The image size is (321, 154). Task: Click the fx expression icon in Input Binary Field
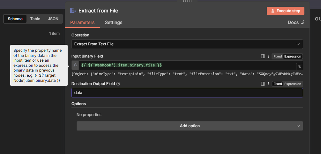tap(75, 65)
